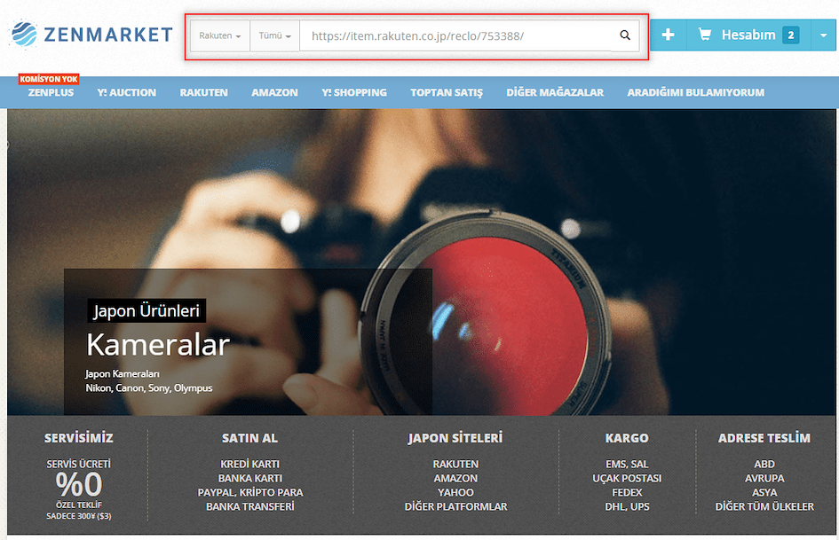Click the cart count badge 2
839x540 pixels.
pyautogui.click(x=791, y=35)
